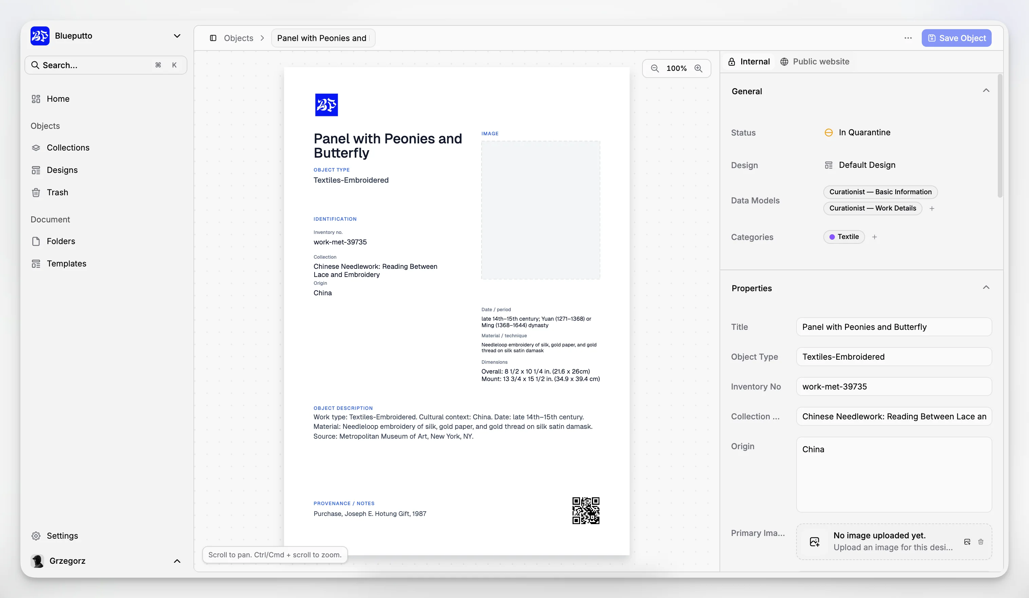Switch to the Public website tab
This screenshot has height=598, width=1029.
point(815,62)
